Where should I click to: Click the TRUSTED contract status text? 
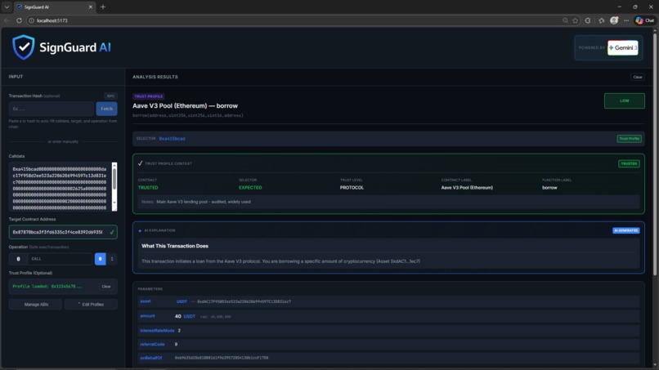(x=148, y=188)
